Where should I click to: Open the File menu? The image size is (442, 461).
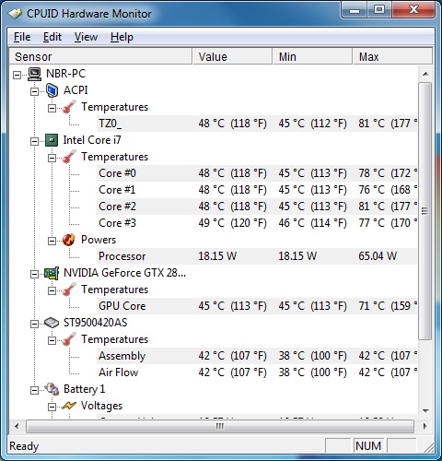[22, 37]
